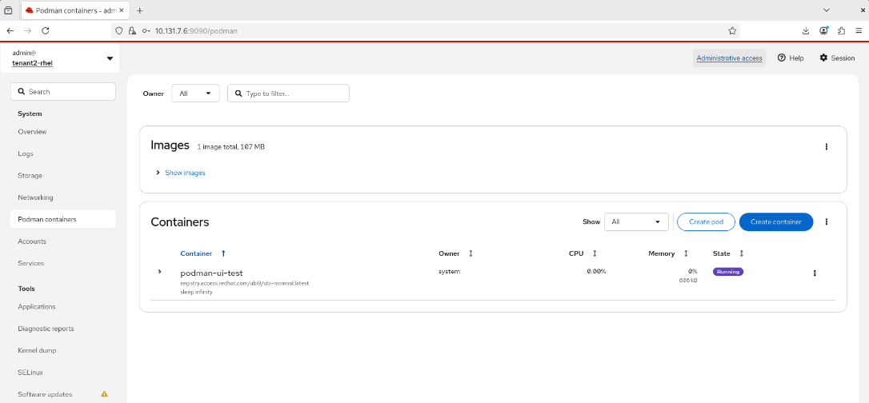Click the podman-ui-test container name
This screenshot has height=403, width=869.
coord(212,273)
